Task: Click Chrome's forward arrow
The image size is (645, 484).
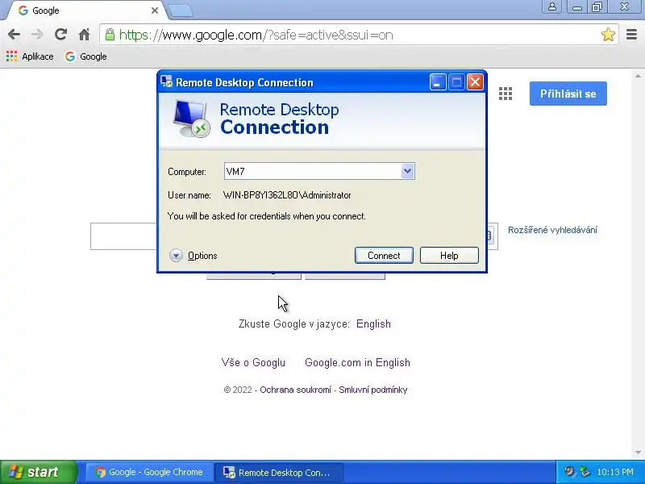Action: (x=37, y=35)
